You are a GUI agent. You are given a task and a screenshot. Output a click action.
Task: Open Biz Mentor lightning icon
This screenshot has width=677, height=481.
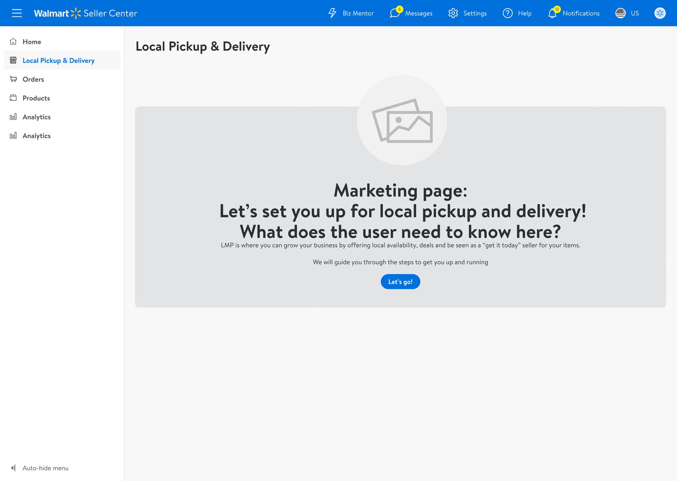click(332, 13)
